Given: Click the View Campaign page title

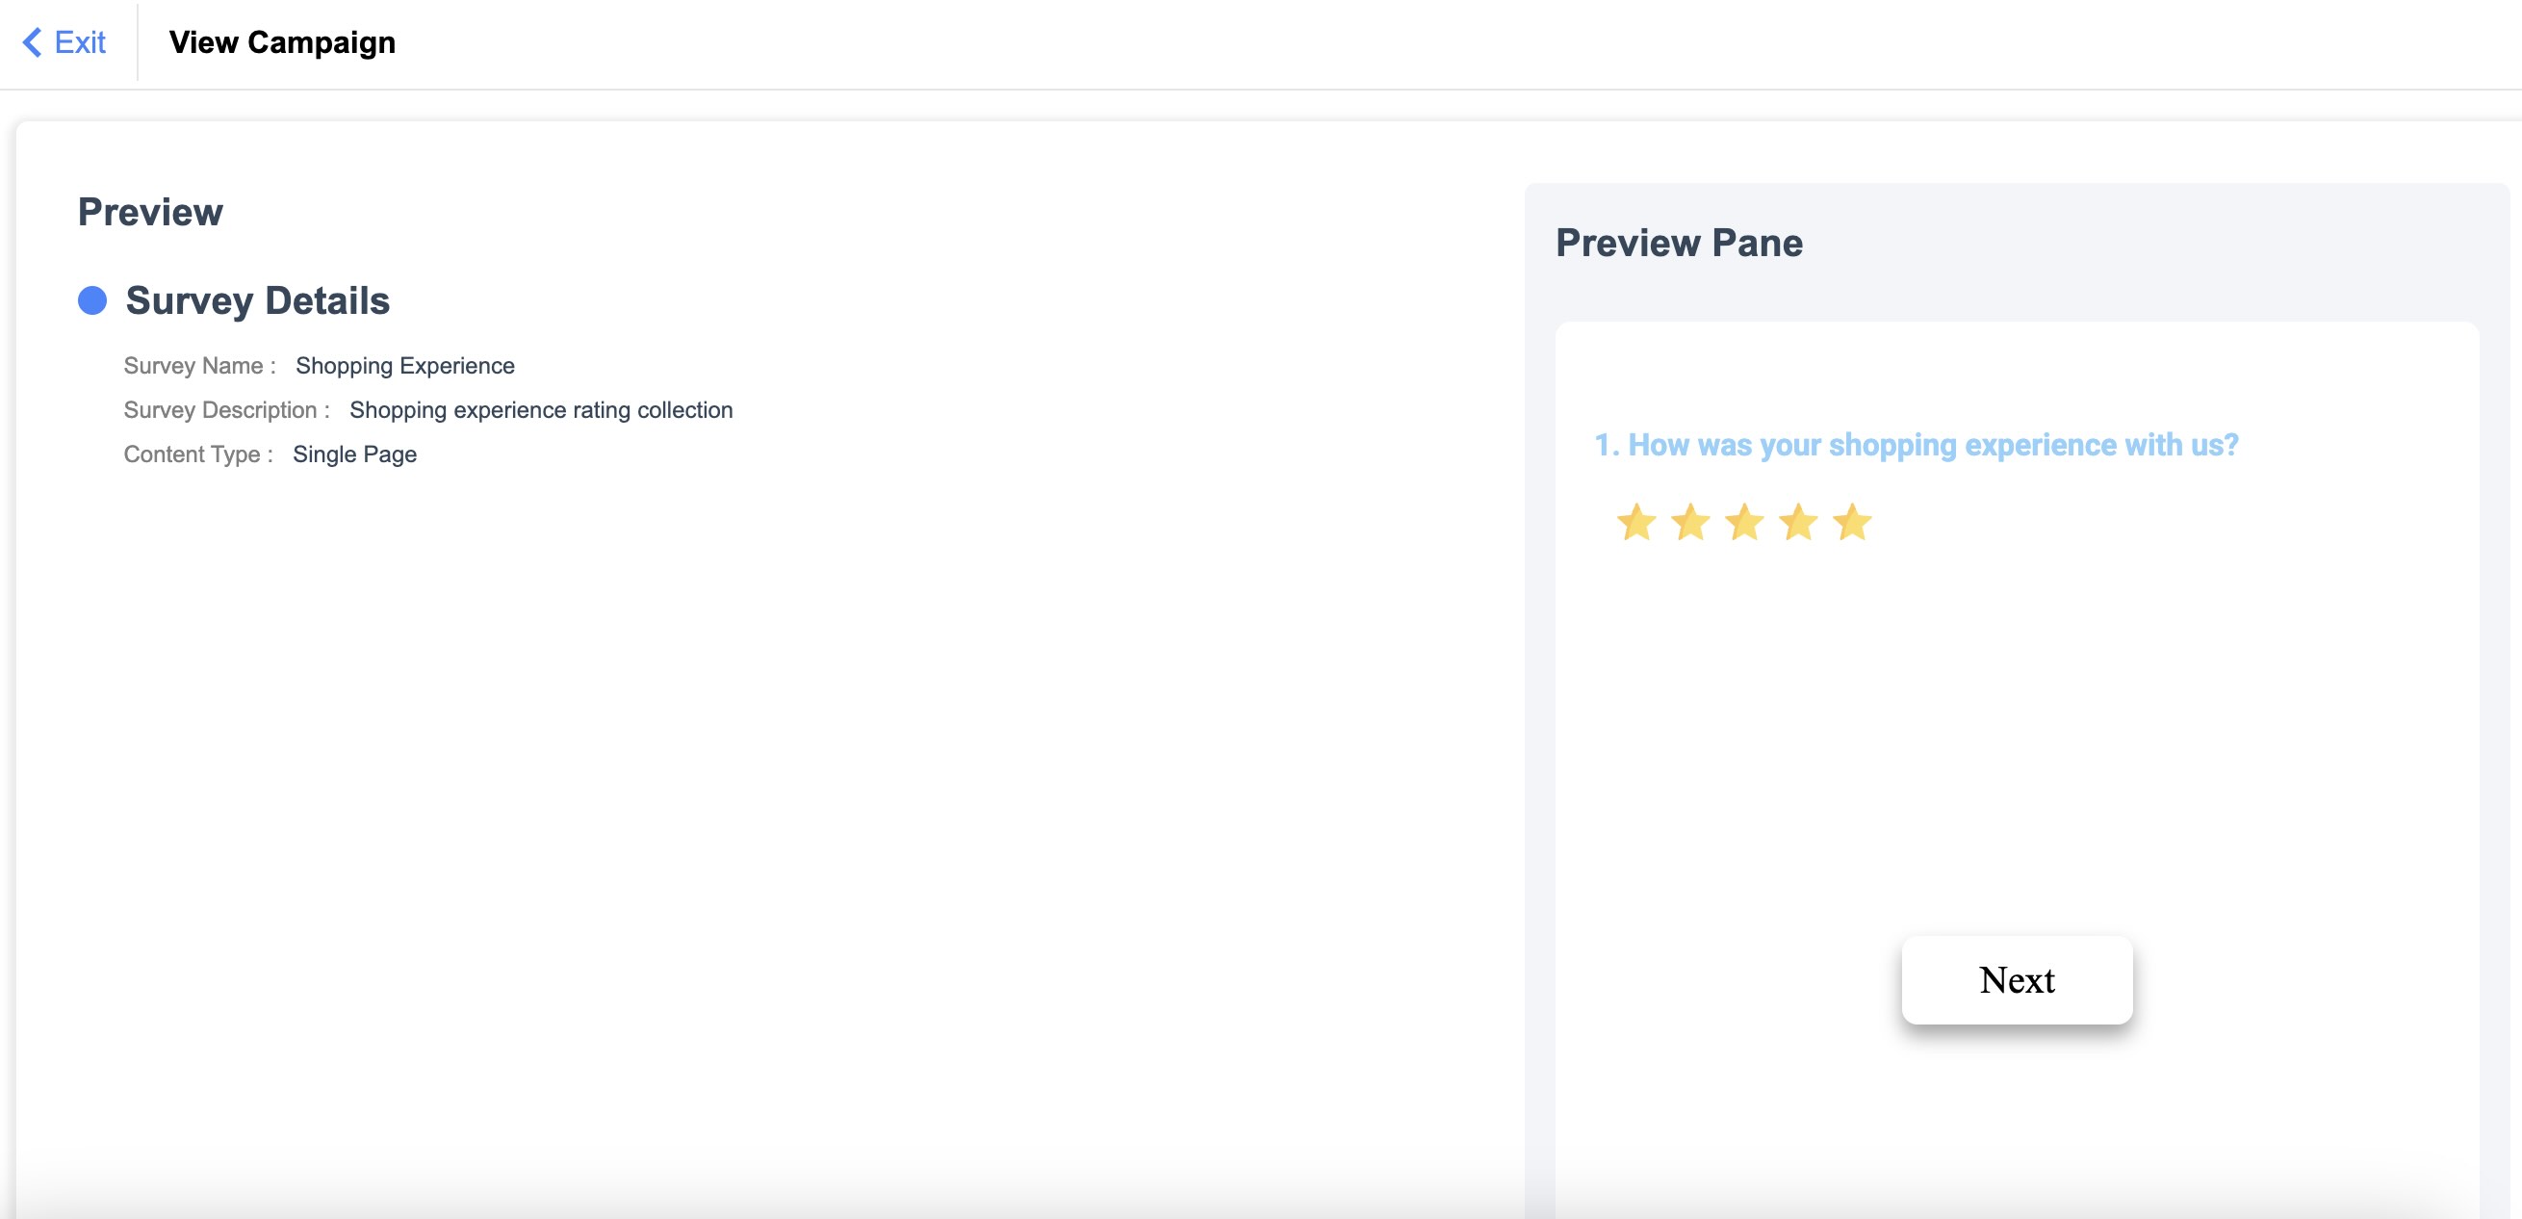Looking at the screenshot, I should [282, 42].
